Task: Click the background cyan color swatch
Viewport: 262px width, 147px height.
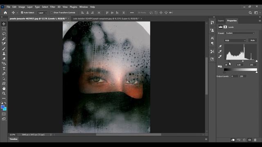Action: coord(5,109)
